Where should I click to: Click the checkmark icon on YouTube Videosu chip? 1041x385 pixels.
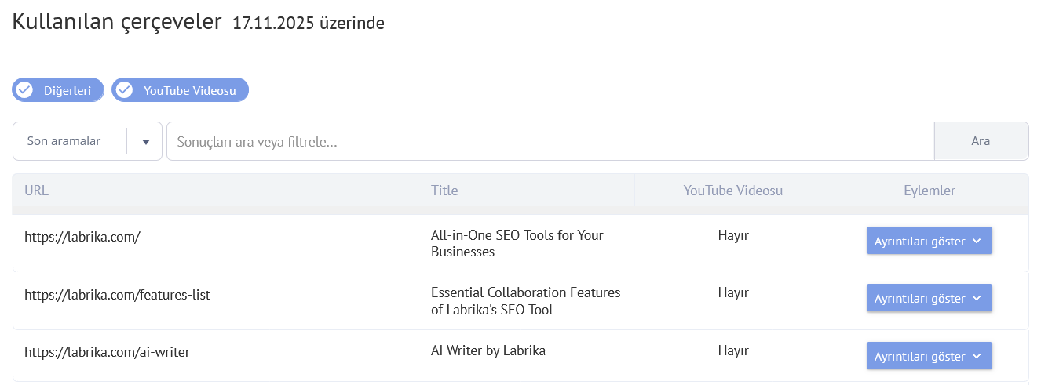point(124,90)
